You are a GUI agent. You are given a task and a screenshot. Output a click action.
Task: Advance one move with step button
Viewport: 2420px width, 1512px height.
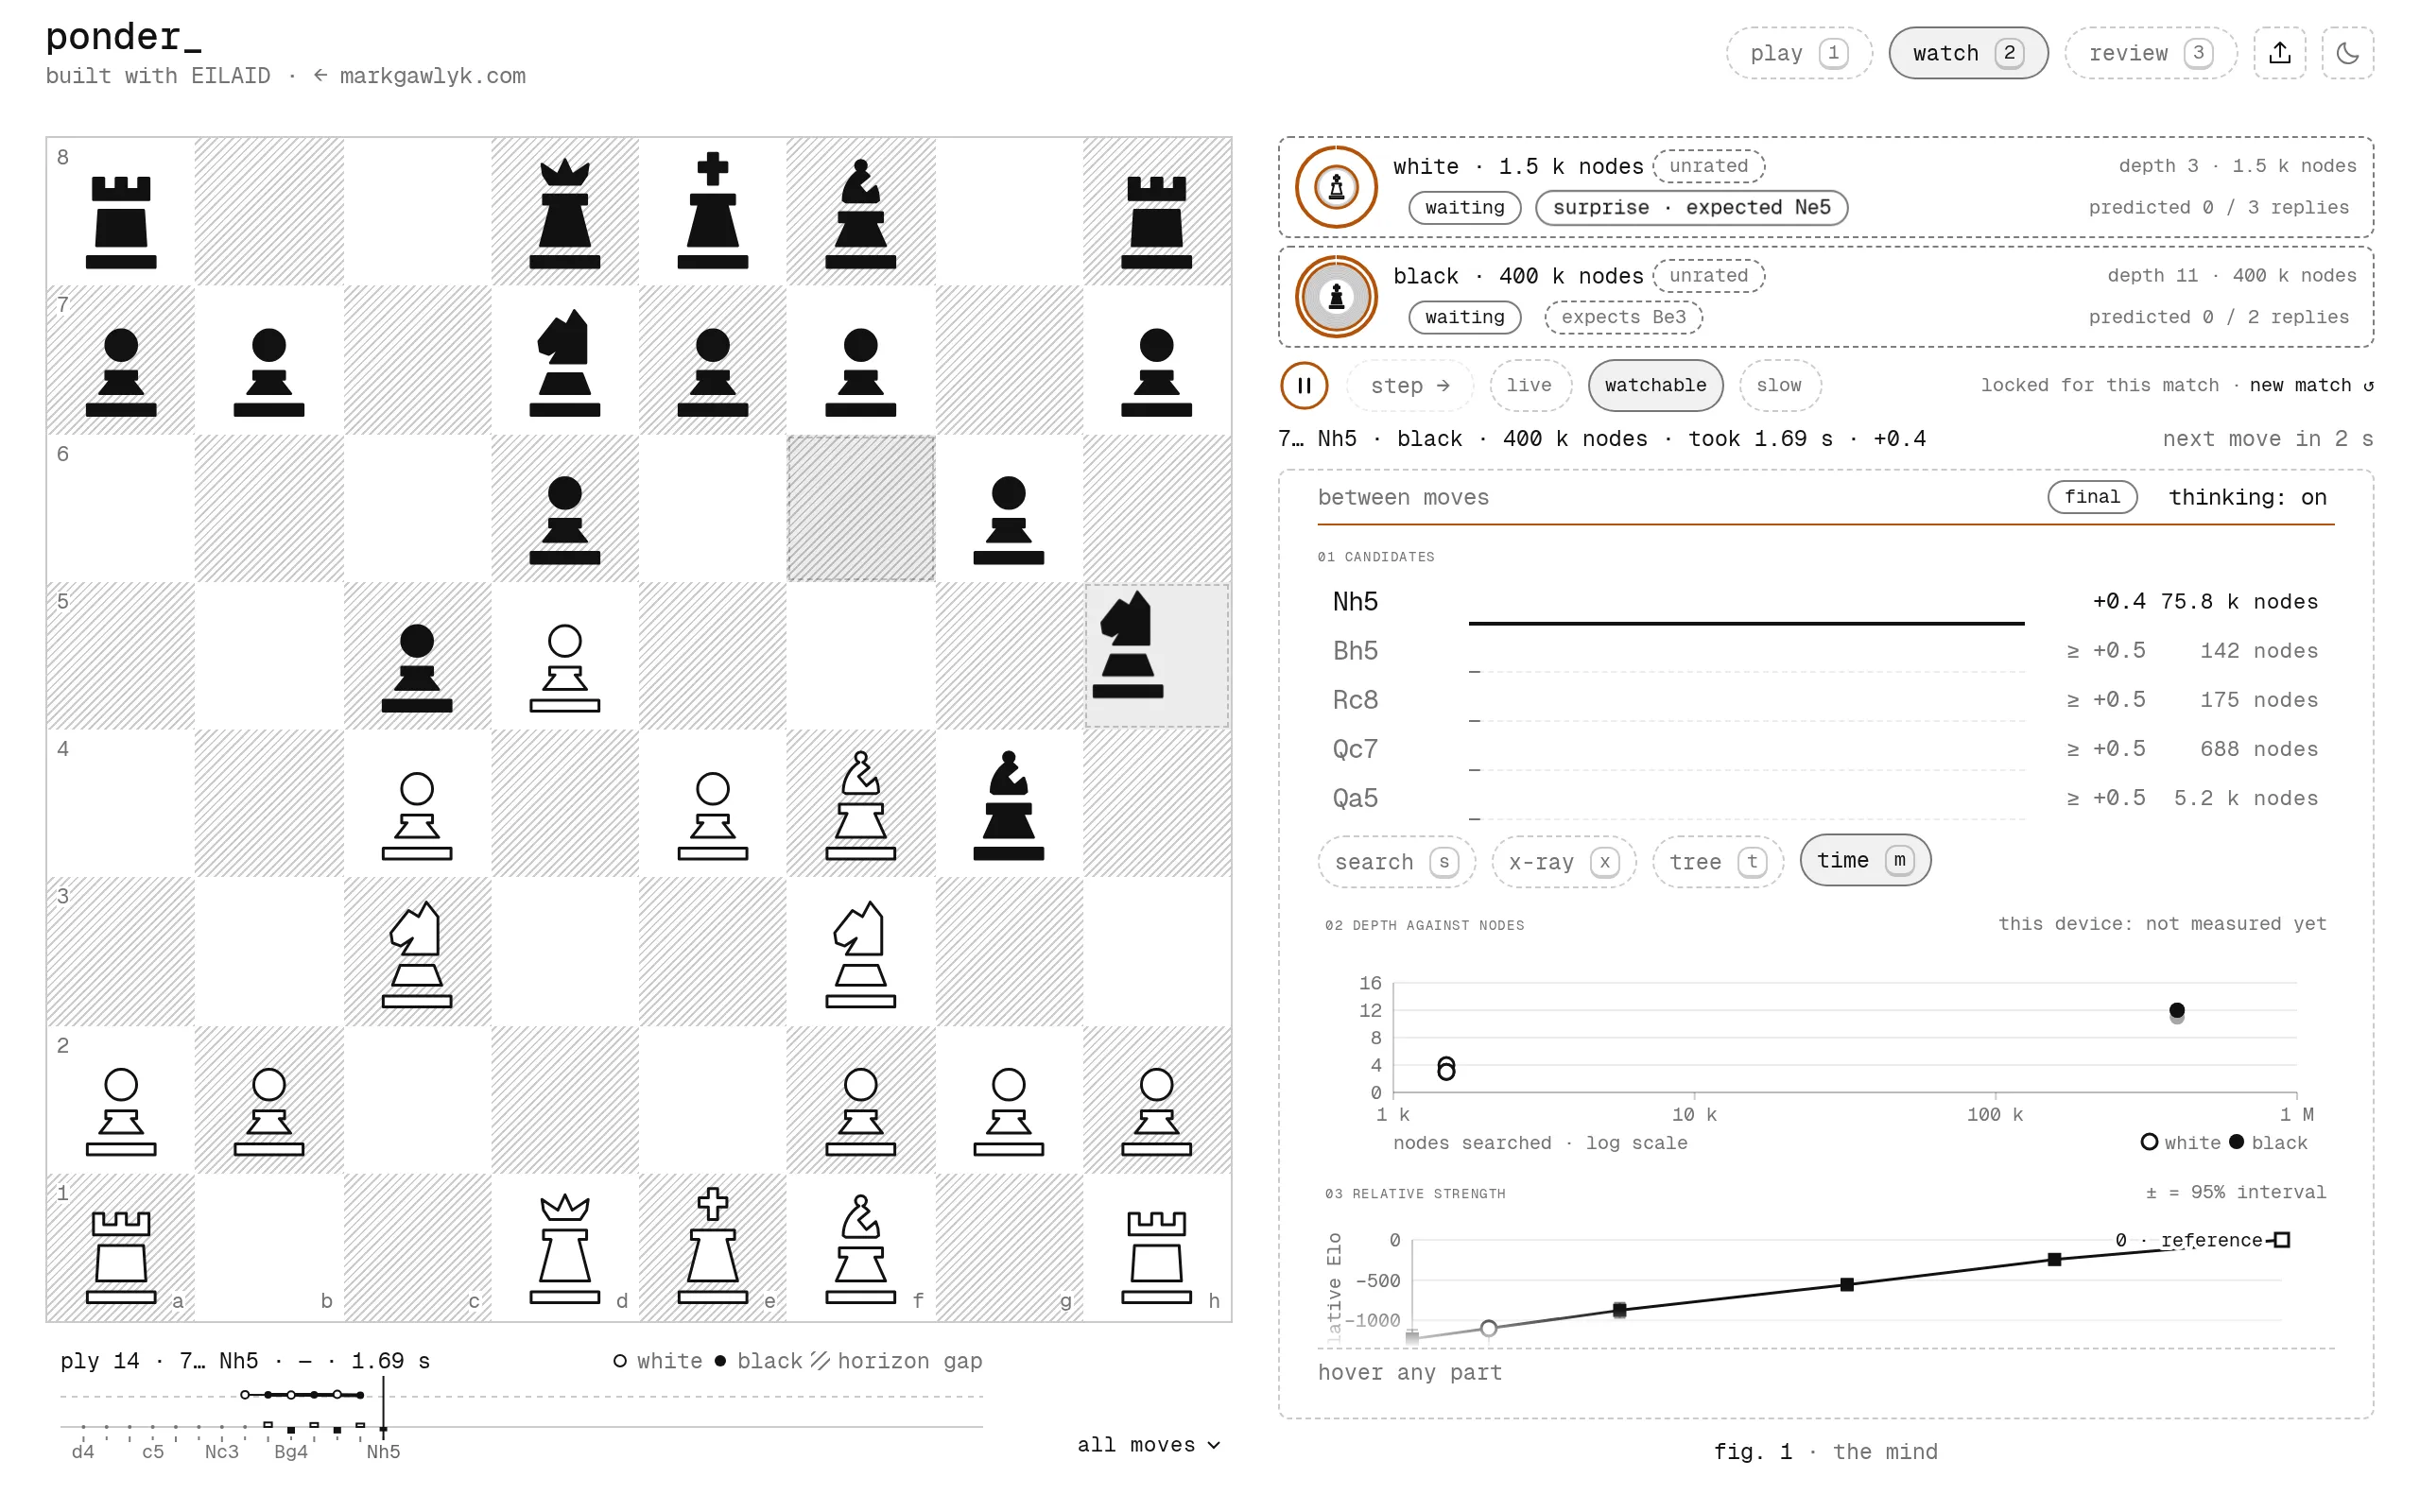pyautogui.click(x=1410, y=385)
